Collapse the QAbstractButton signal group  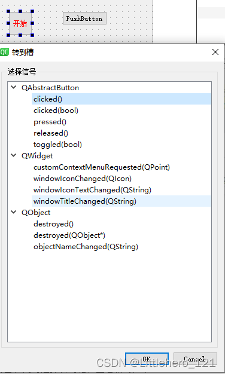point(14,87)
